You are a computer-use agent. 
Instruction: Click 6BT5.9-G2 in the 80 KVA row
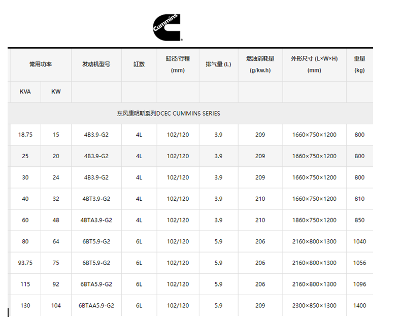96,241
